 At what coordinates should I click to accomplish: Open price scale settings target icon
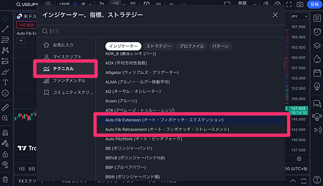click(x=299, y=159)
